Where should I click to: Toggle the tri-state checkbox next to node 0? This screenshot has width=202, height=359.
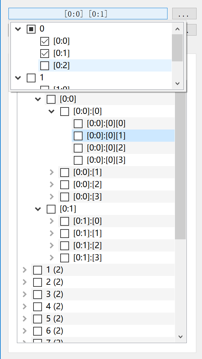pos(31,29)
